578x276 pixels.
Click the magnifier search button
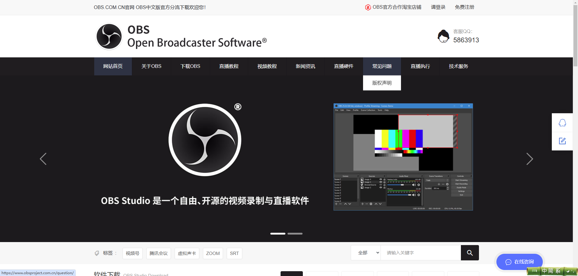click(x=470, y=253)
